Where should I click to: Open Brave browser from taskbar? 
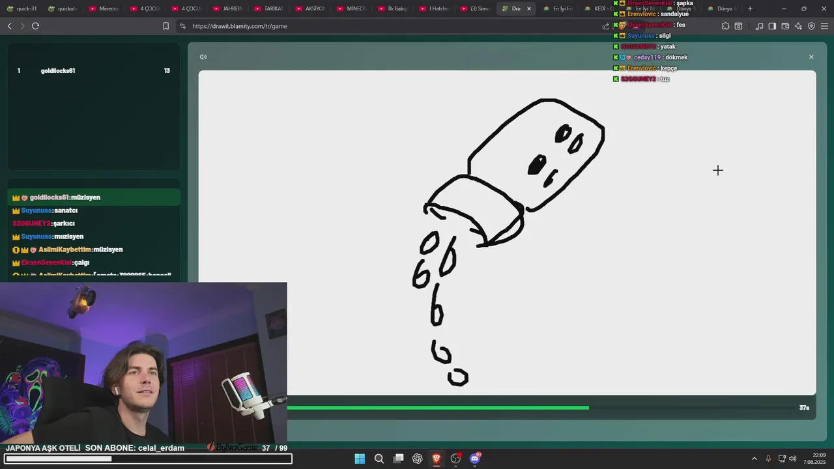437,459
